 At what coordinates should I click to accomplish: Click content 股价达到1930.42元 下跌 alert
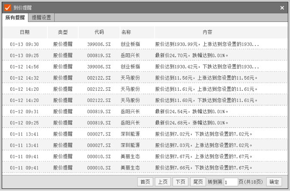click(207, 67)
